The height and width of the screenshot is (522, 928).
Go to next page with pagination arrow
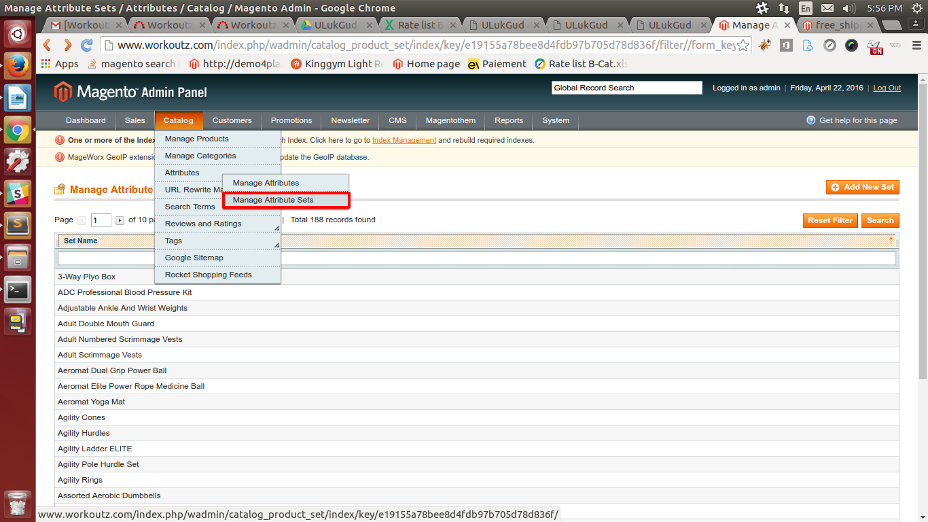pos(120,220)
